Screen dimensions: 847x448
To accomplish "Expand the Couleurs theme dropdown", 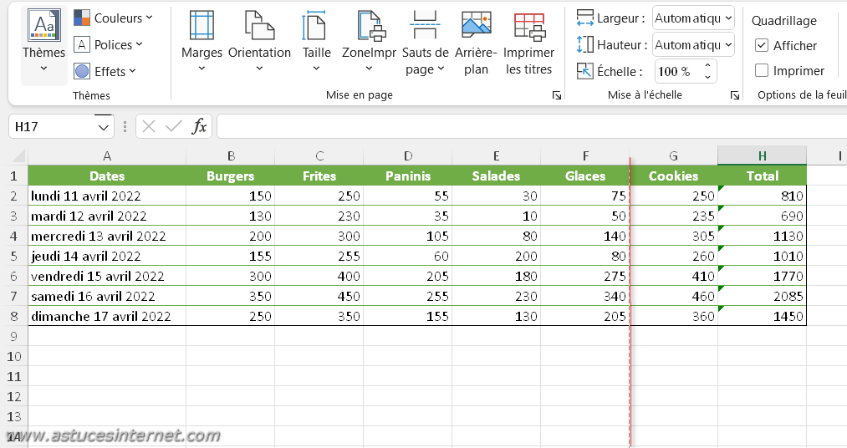I will click(114, 18).
